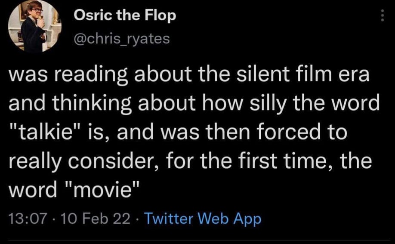Visit the @chris_ryates handle
The height and width of the screenshot is (244, 395).
122,39
